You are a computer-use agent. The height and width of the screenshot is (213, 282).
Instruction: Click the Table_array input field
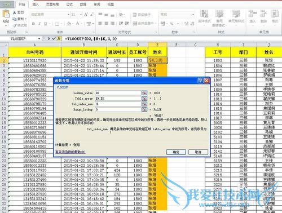click(x=118, y=99)
